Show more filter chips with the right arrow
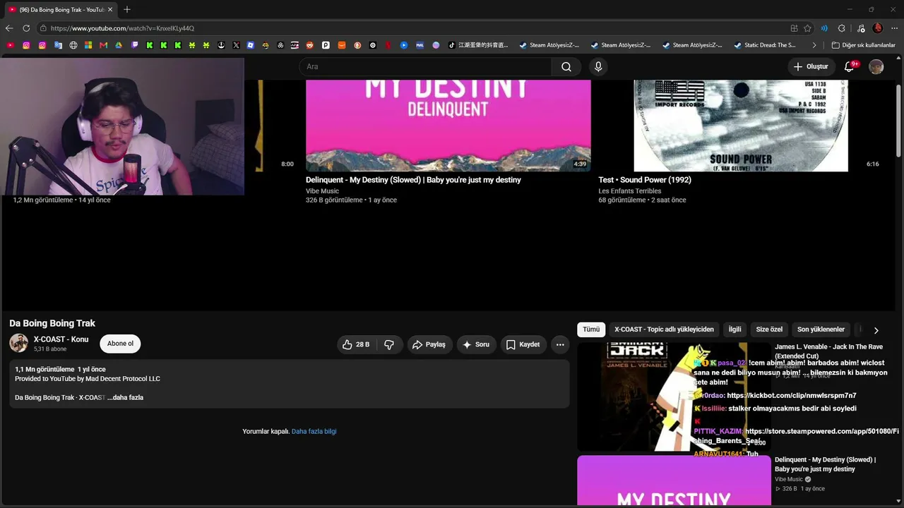The height and width of the screenshot is (508, 904). pos(876,330)
